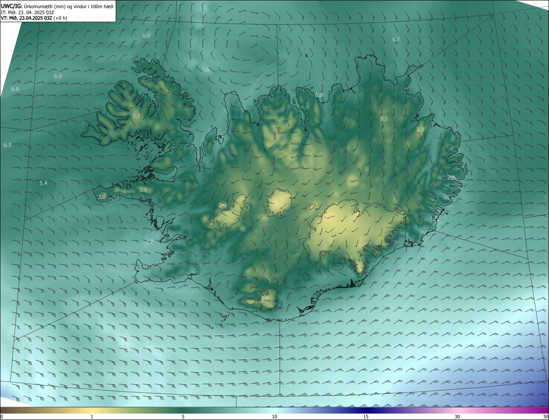
Task: Click the 9.6 value on the map
Action: click(x=128, y=346)
